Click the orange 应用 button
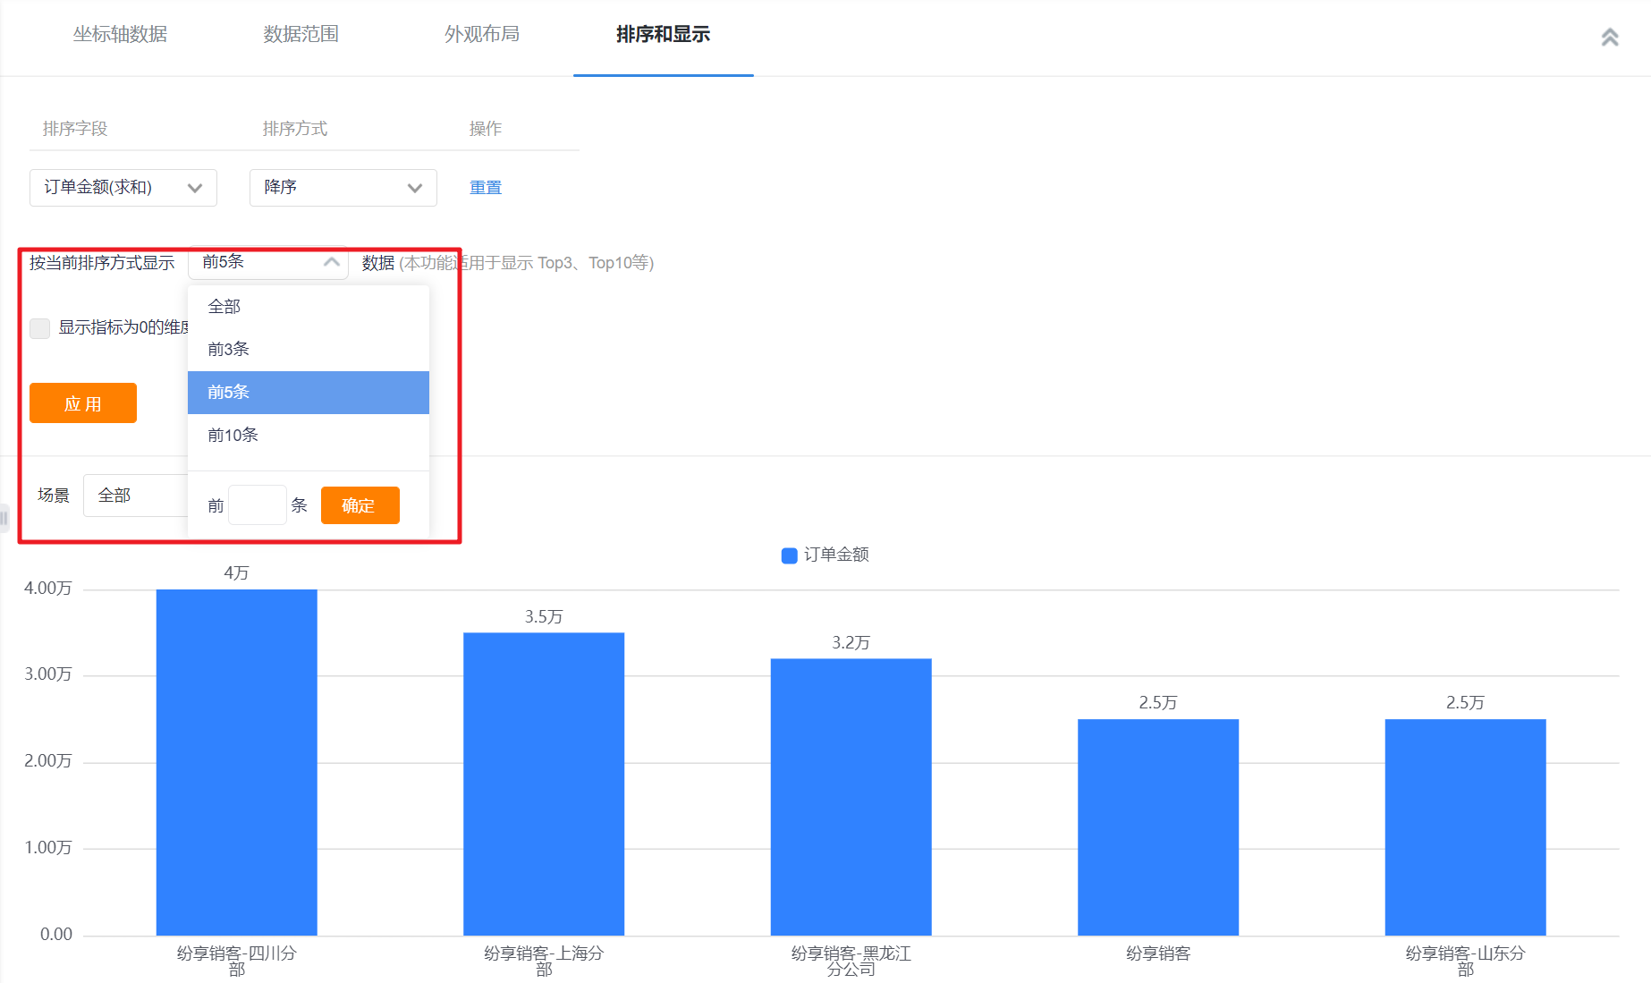Screen dimensions: 1651x983 coord(83,403)
